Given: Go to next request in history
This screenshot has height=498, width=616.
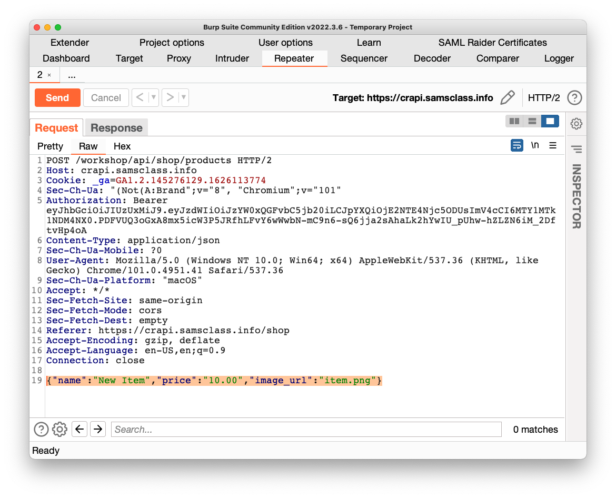Looking at the screenshot, I should 170,97.
